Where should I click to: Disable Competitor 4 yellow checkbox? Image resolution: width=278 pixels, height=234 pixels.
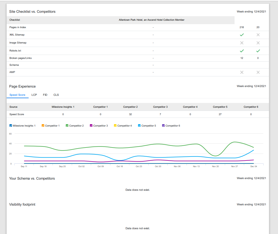pos(115,125)
